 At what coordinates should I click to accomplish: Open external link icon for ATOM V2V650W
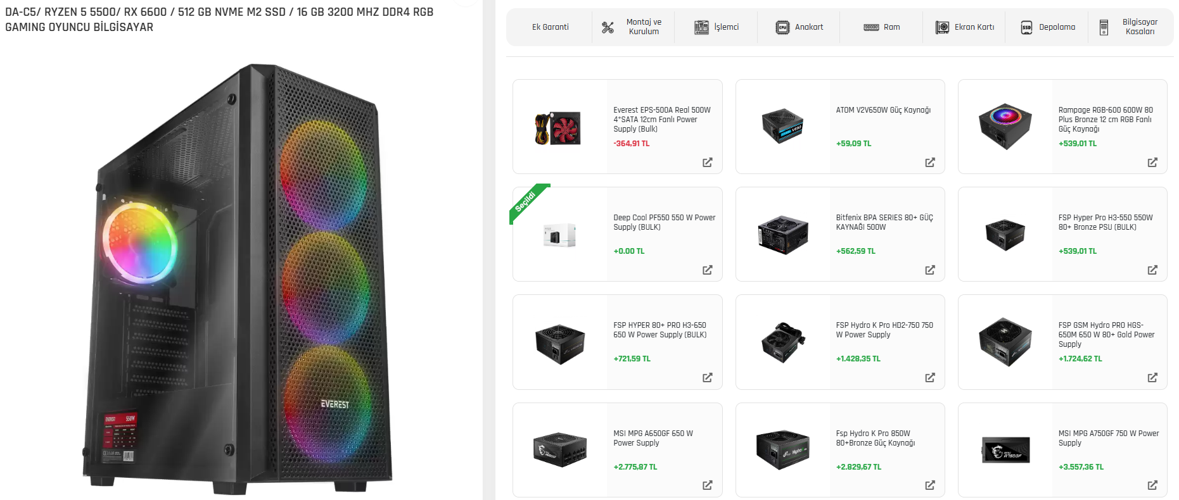[x=929, y=163]
